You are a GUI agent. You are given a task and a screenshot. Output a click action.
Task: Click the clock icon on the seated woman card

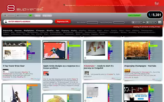click(x=4, y=101)
